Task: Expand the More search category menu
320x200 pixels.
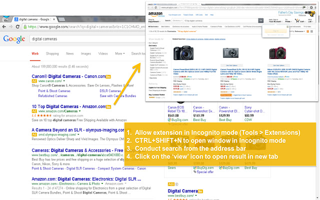Action: [x=120, y=53]
